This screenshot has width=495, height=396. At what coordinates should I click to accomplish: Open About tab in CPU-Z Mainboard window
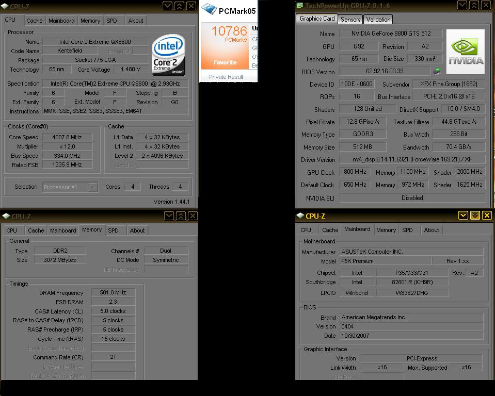click(432, 230)
